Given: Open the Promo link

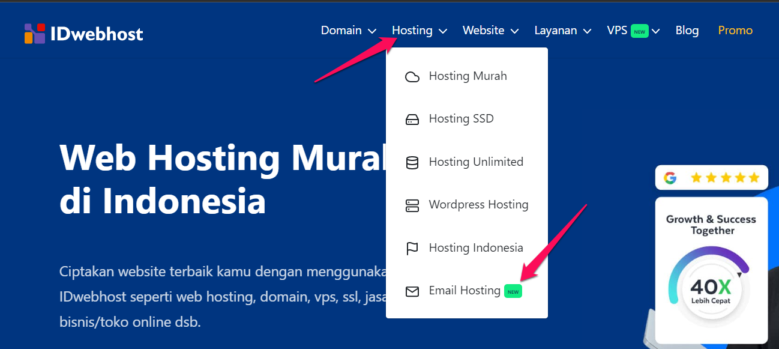Looking at the screenshot, I should [735, 31].
